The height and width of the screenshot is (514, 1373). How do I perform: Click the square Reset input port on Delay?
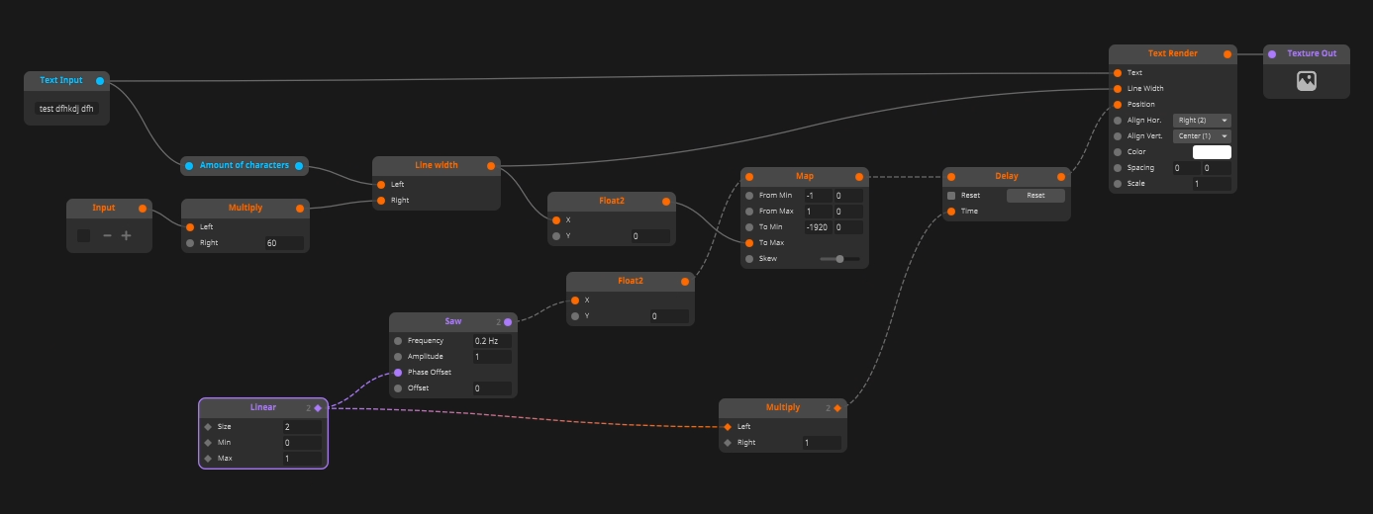[951, 195]
